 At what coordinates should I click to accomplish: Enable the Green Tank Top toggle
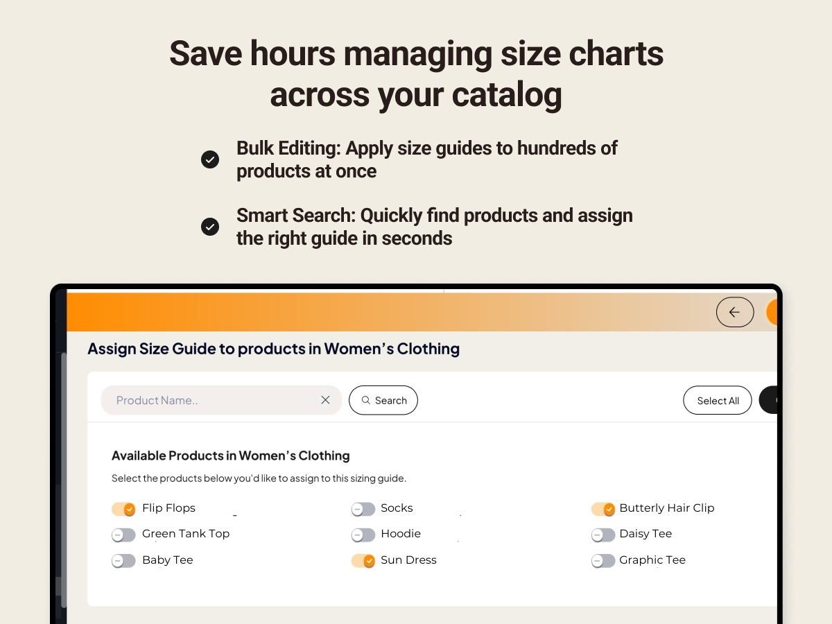(x=123, y=535)
